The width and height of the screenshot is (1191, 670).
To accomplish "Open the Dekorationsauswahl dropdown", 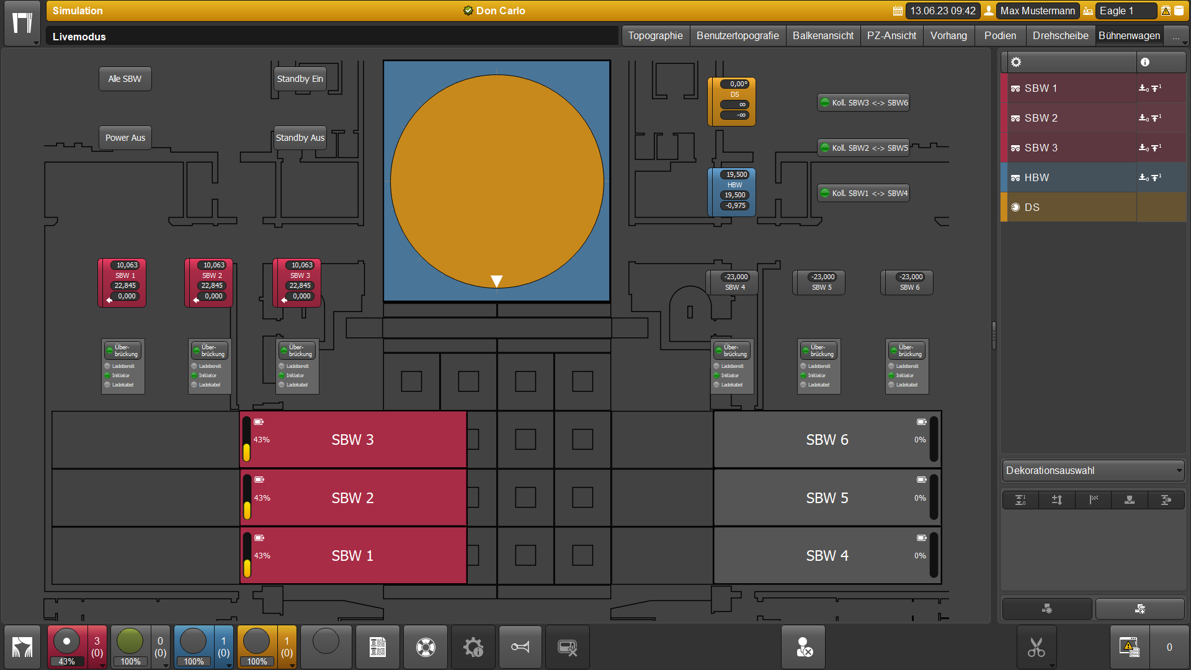I will (1093, 470).
